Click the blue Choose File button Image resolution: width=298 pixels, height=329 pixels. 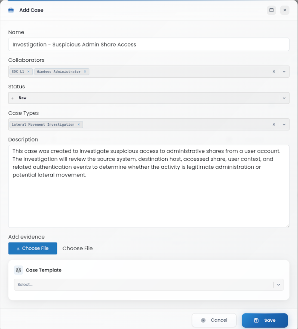pos(33,248)
